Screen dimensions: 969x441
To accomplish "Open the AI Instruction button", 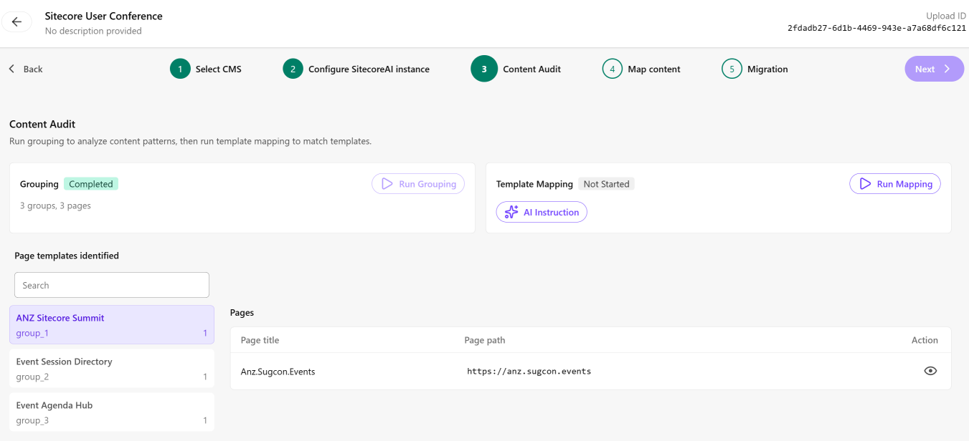I will 542,212.
